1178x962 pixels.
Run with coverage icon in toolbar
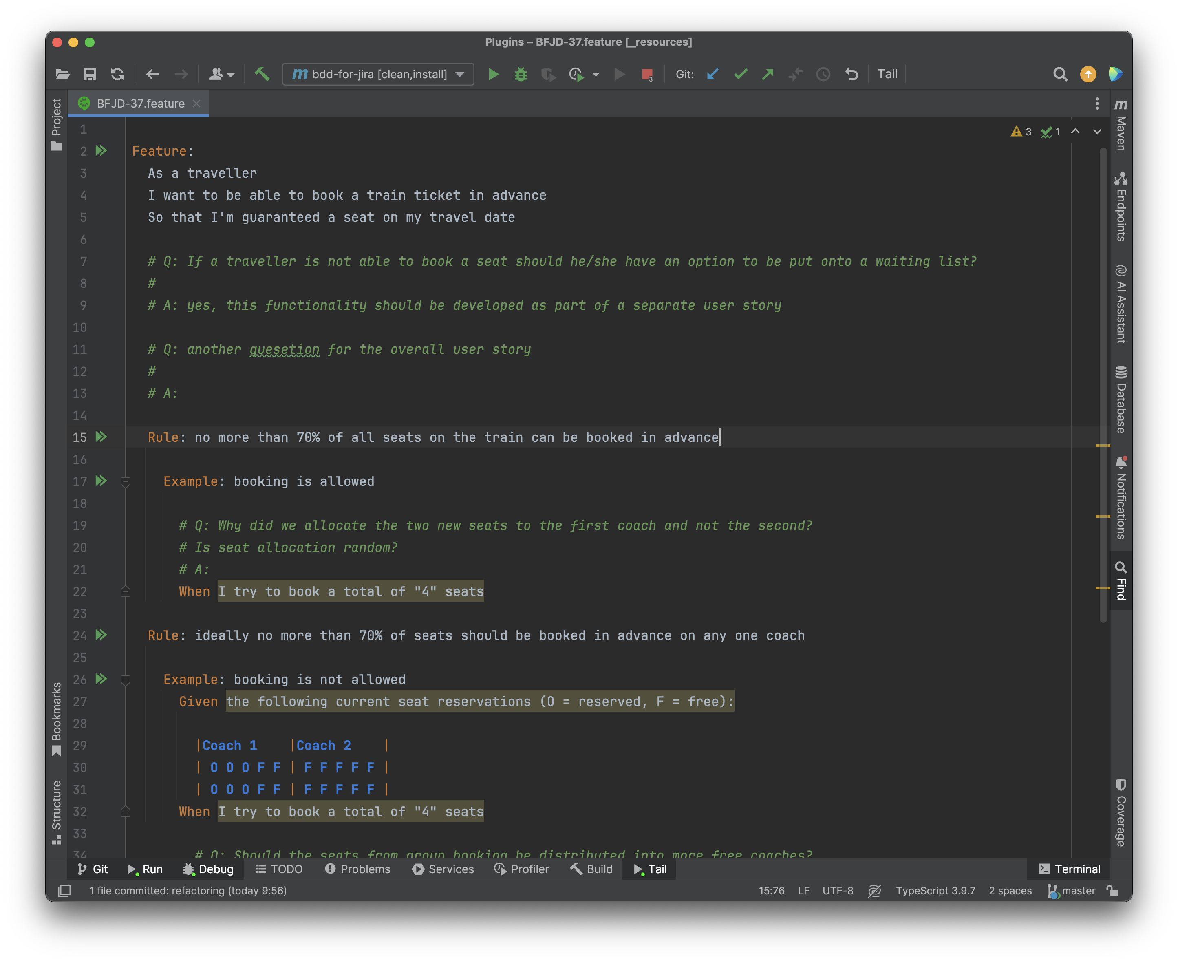[548, 74]
